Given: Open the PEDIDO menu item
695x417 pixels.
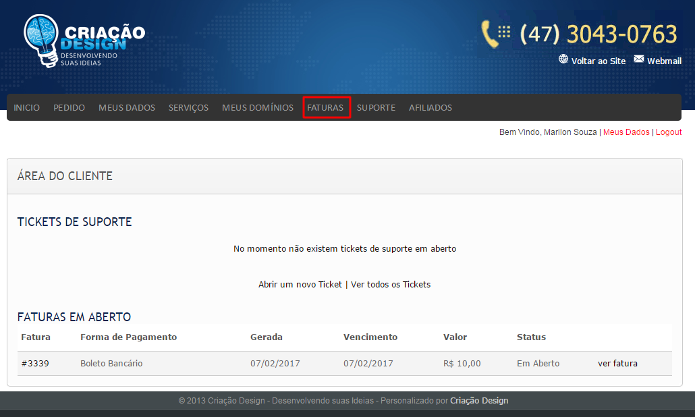Looking at the screenshot, I should [x=69, y=107].
